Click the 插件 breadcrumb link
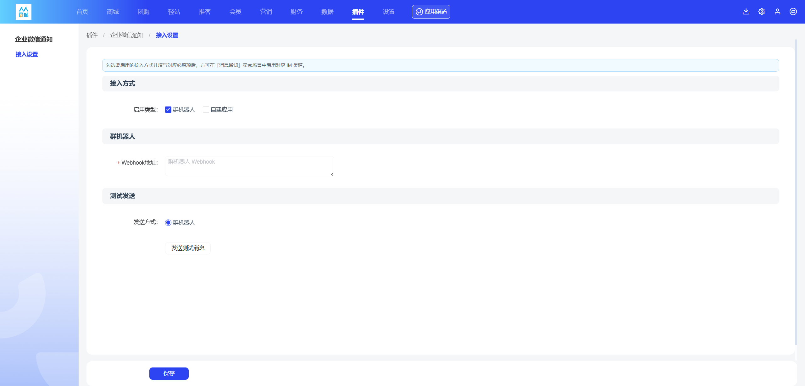Image resolution: width=805 pixels, height=386 pixels. [x=92, y=35]
